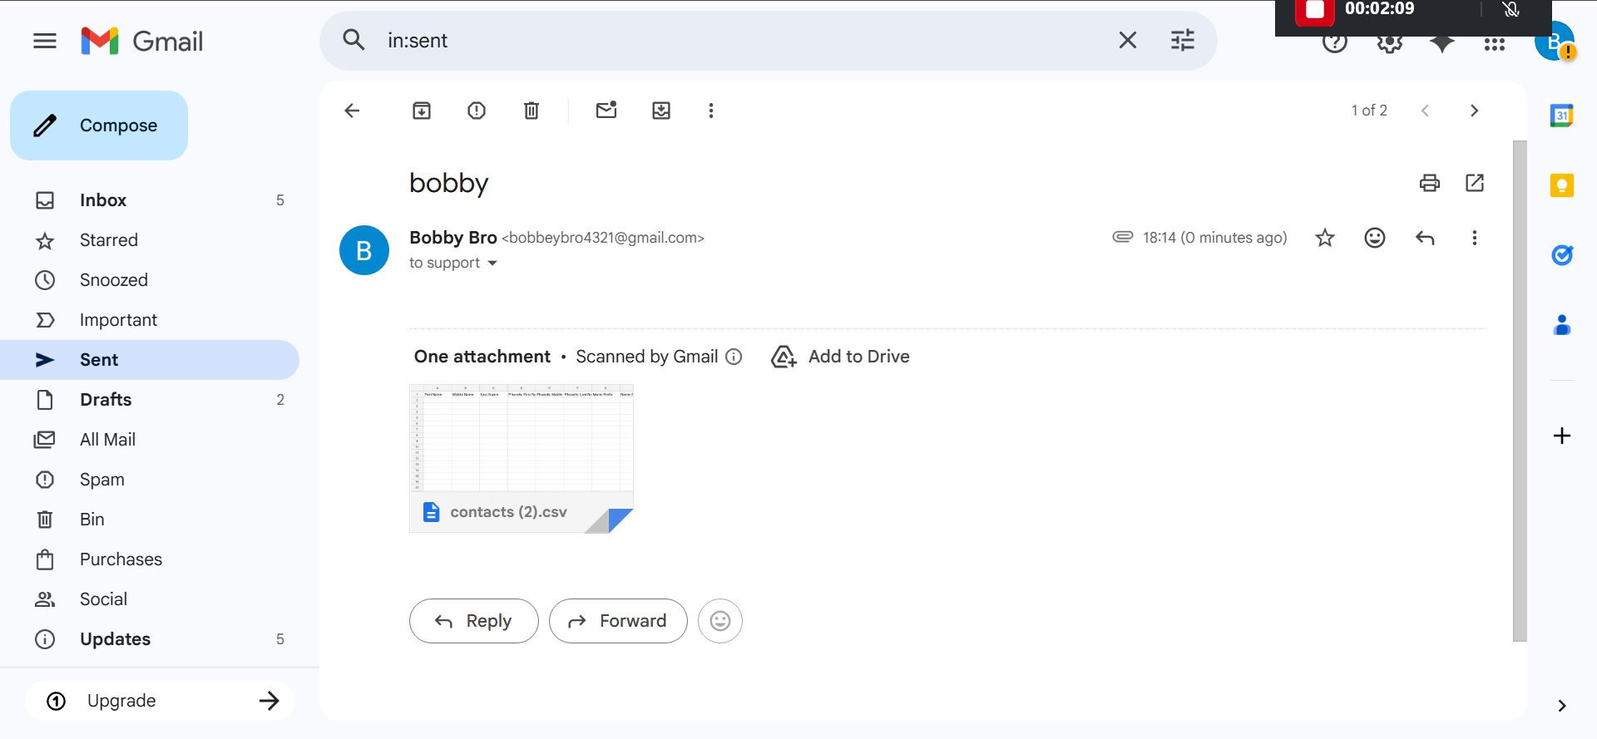Screen dimensions: 1597x739
Task: Open message More options three dots
Action: pyautogui.click(x=1475, y=239)
